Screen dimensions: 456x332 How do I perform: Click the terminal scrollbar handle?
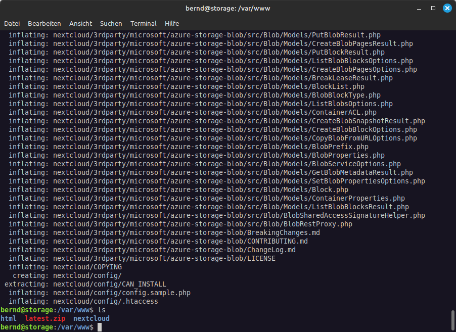(x=453, y=321)
